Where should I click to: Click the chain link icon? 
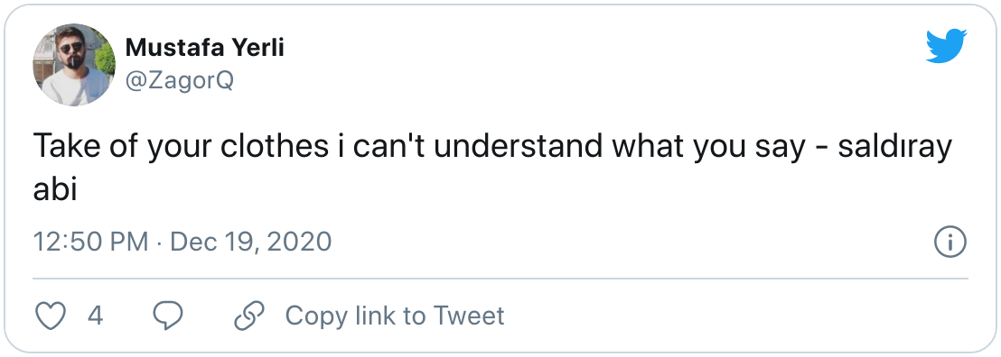tap(249, 316)
